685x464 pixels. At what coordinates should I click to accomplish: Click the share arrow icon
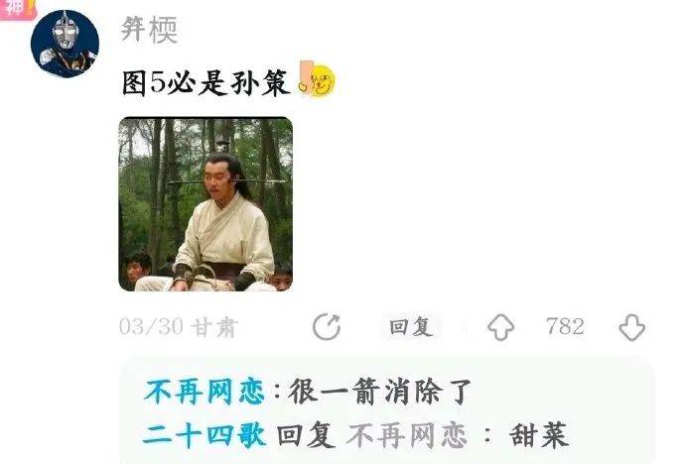pyautogui.click(x=327, y=326)
